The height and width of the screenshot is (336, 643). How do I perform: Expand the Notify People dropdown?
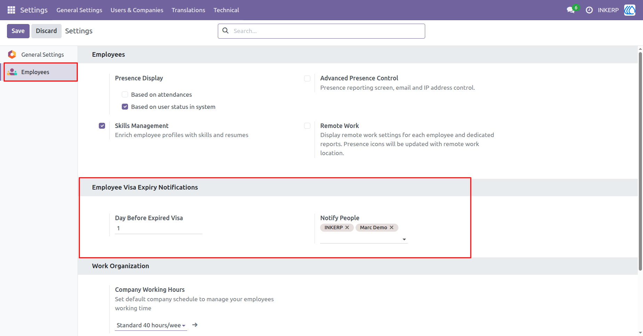tap(404, 239)
